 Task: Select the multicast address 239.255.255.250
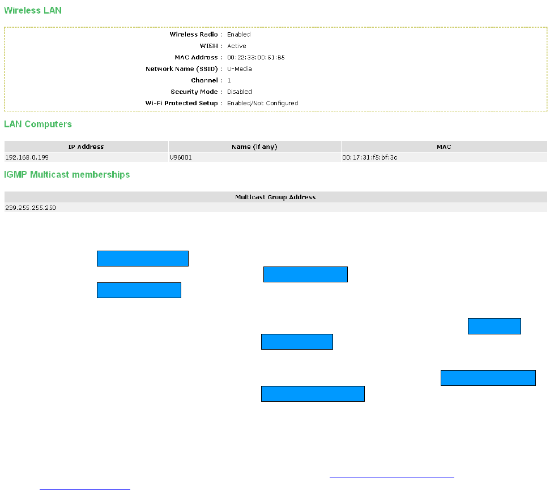(31, 208)
